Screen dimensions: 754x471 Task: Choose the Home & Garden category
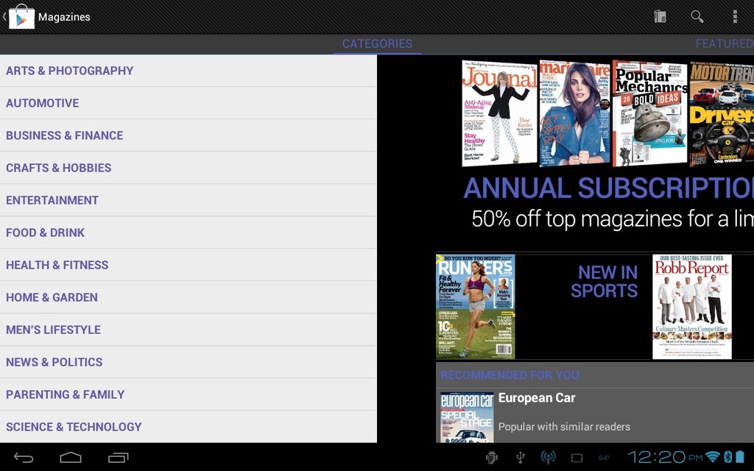pyautogui.click(x=188, y=297)
